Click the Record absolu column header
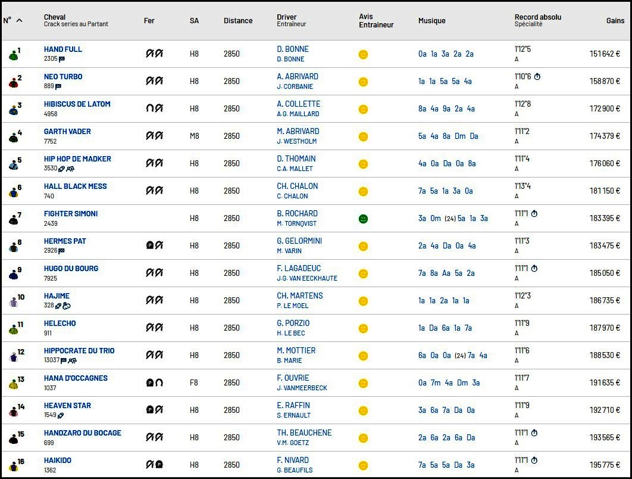The height and width of the screenshot is (479, 632). click(538, 17)
